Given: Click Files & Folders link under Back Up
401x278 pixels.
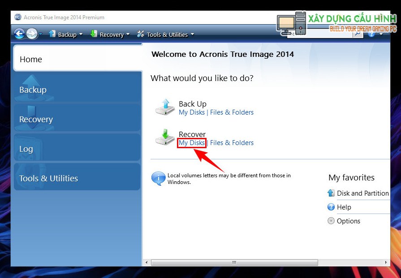Looking at the screenshot, I should tap(232, 112).
